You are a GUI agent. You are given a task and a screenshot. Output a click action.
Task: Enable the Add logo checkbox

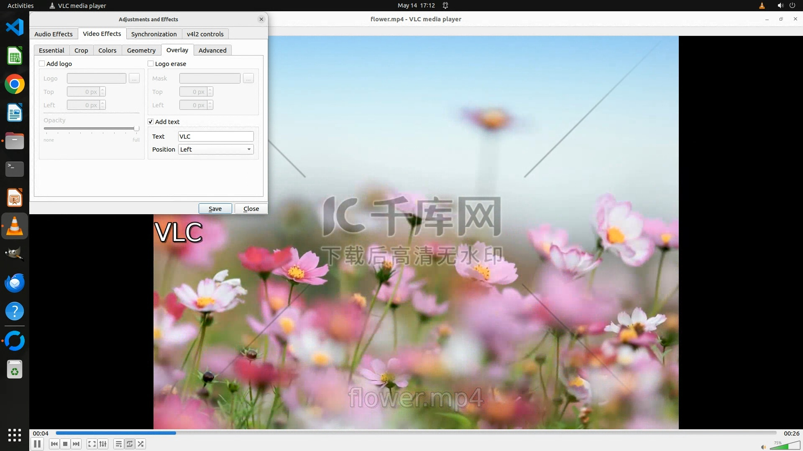(42, 63)
